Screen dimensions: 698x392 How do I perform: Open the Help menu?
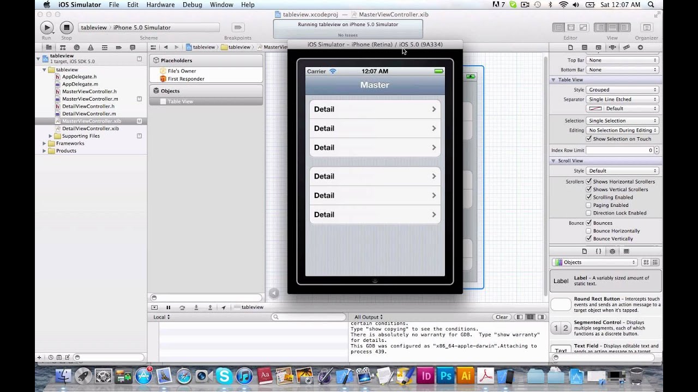click(x=248, y=5)
